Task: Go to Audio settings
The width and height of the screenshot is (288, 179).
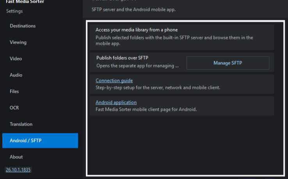Action: click(40, 75)
